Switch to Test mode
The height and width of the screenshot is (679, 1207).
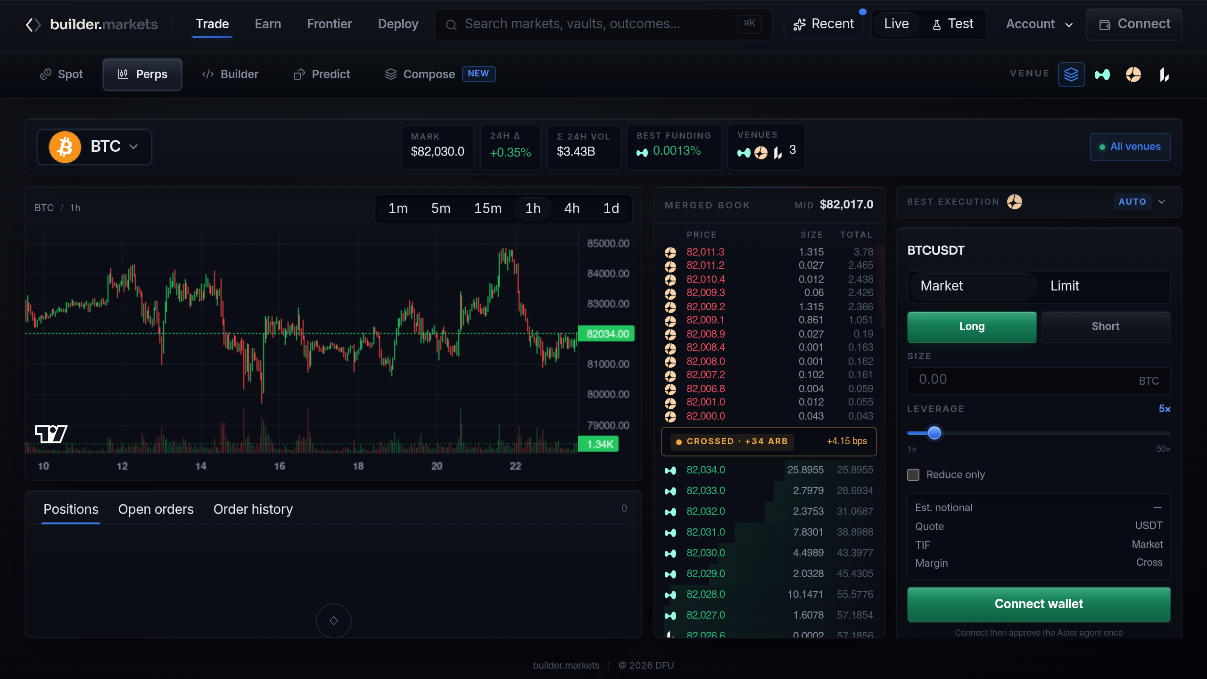(952, 24)
